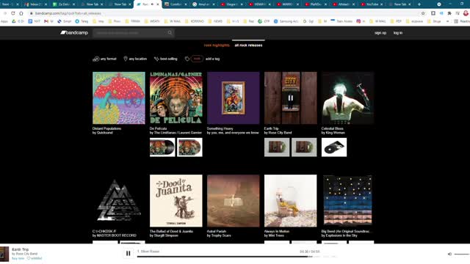
Task: Open The Ballad of Dood & Juanita cover
Action: [176, 201]
